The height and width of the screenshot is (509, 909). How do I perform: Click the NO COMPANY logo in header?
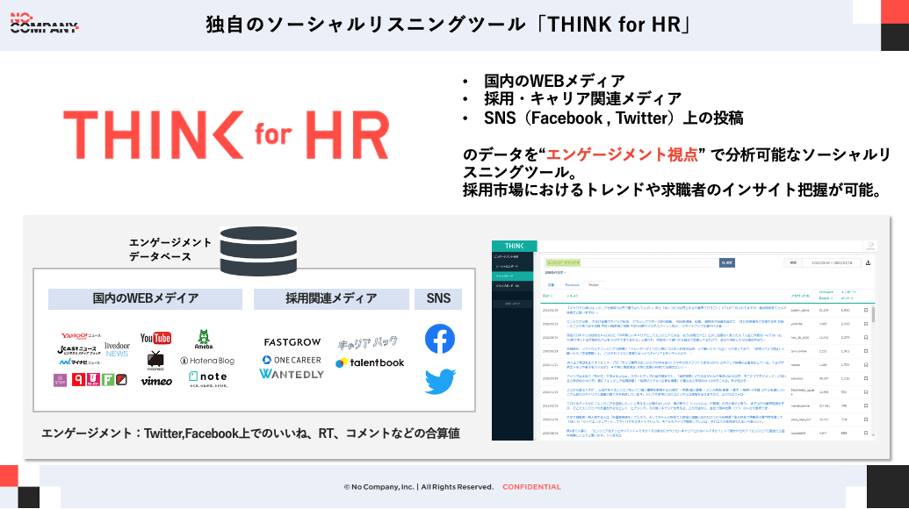44,23
